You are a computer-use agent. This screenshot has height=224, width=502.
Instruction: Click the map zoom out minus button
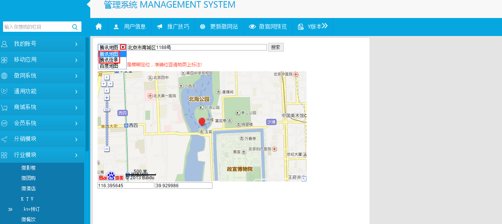click(x=107, y=149)
